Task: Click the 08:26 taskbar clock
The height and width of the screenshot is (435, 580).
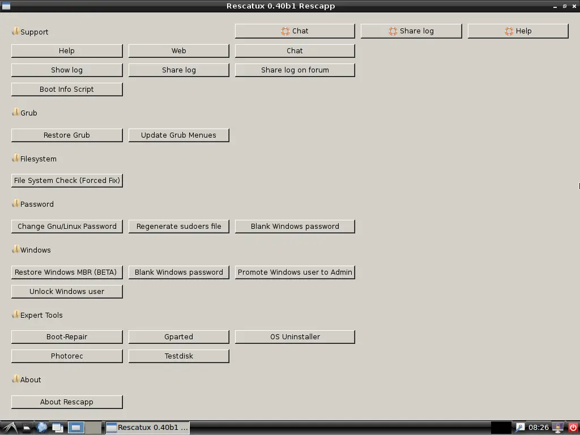Action: (x=539, y=428)
